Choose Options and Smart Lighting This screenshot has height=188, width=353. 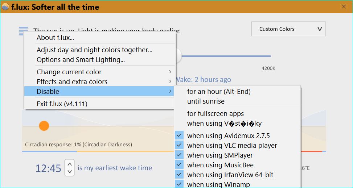point(81,60)
